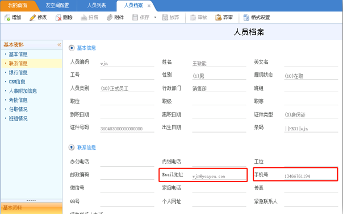Select CRM信息 in the sidebar
Image resolution: width=343 pixels, height=214 pixels.
[17, 82]
